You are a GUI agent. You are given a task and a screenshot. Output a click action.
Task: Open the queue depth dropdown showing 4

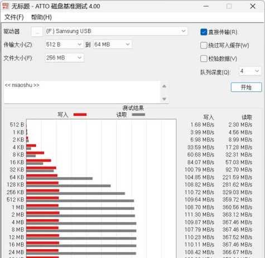pyautogui.click(x=250, y=71)
